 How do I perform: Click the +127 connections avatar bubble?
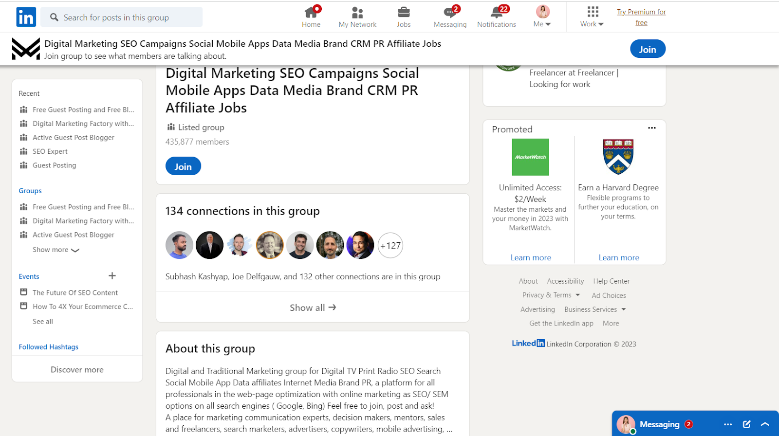390,246
